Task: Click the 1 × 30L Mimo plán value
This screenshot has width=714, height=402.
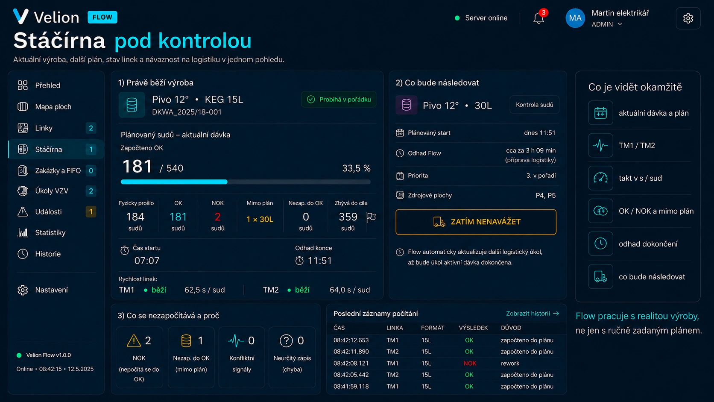Action: click(x=260, y=220)
